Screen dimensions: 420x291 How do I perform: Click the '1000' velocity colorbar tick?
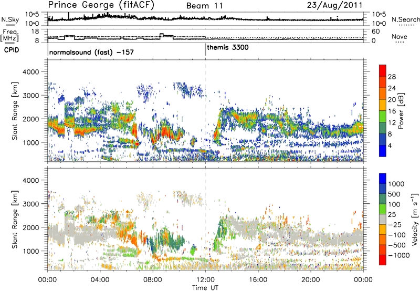(396, 184)
